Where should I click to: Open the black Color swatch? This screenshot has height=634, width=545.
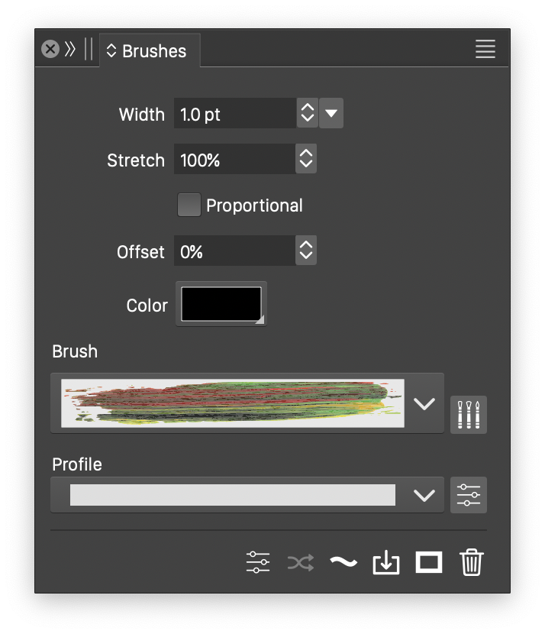pos(221,304)
